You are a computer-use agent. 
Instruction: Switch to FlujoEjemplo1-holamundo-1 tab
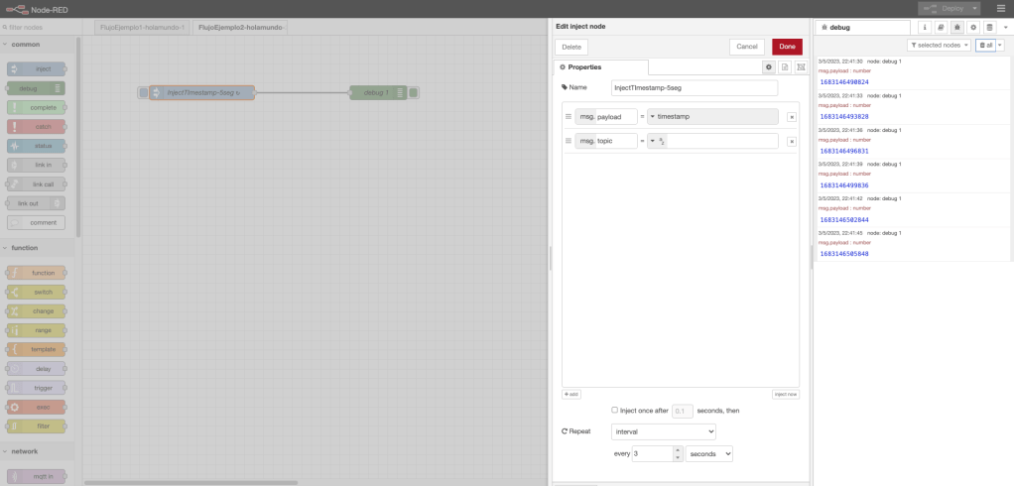(142, 27)
